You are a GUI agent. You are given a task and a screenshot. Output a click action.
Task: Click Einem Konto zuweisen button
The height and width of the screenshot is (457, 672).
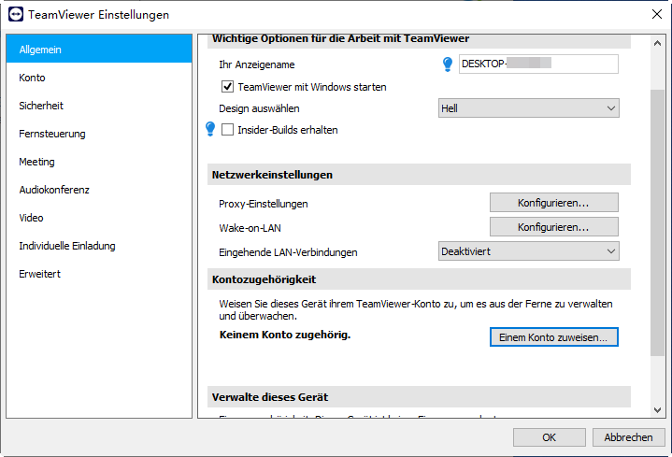pos(553,337)
